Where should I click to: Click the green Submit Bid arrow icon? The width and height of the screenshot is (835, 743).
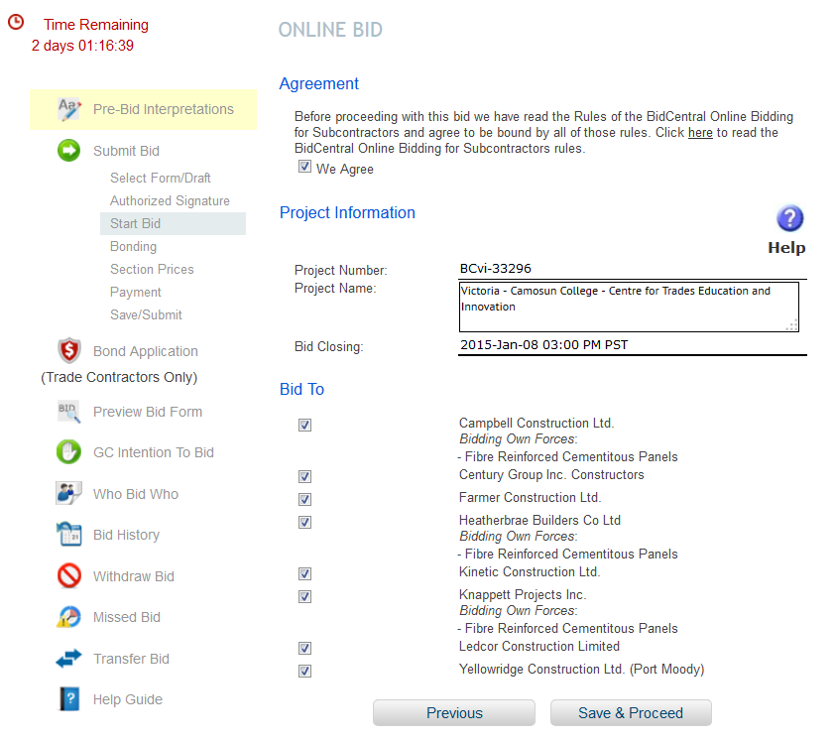[x=68, y=150]
